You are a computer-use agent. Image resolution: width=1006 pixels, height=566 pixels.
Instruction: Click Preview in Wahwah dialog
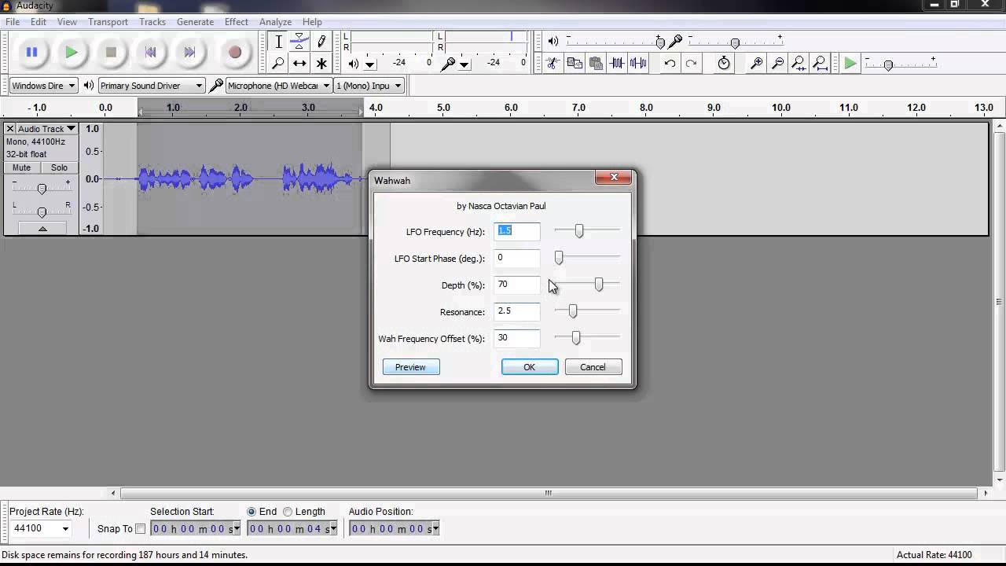(411, 367)
